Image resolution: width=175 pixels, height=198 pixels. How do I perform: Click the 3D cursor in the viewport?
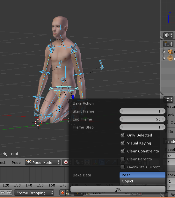pyautogui.click(x=39, y=122)
